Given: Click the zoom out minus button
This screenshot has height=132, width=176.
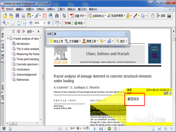Looking at the screenshot, I should [31, 23].
